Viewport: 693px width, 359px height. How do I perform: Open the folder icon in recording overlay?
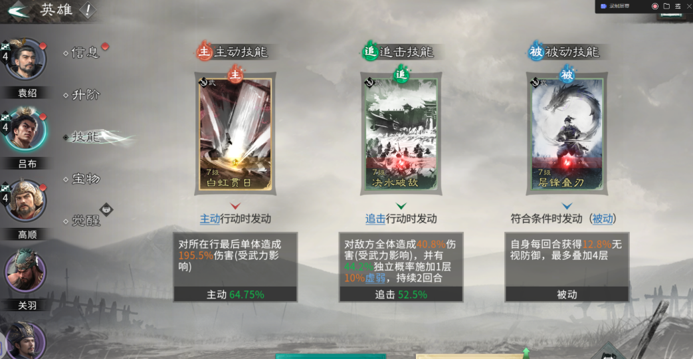tap(666, 6)
